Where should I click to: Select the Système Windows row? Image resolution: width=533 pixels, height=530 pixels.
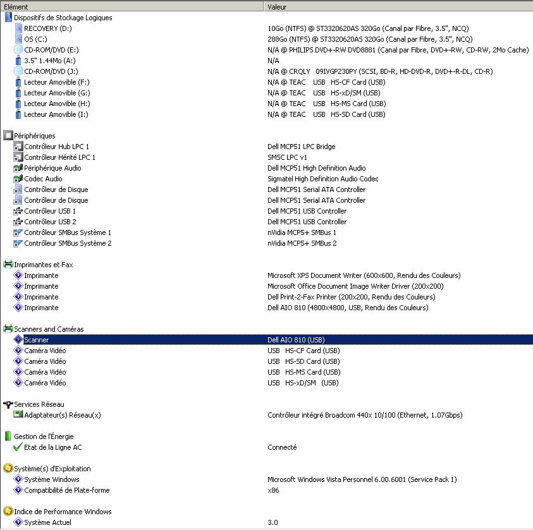(x=267, y=479)
